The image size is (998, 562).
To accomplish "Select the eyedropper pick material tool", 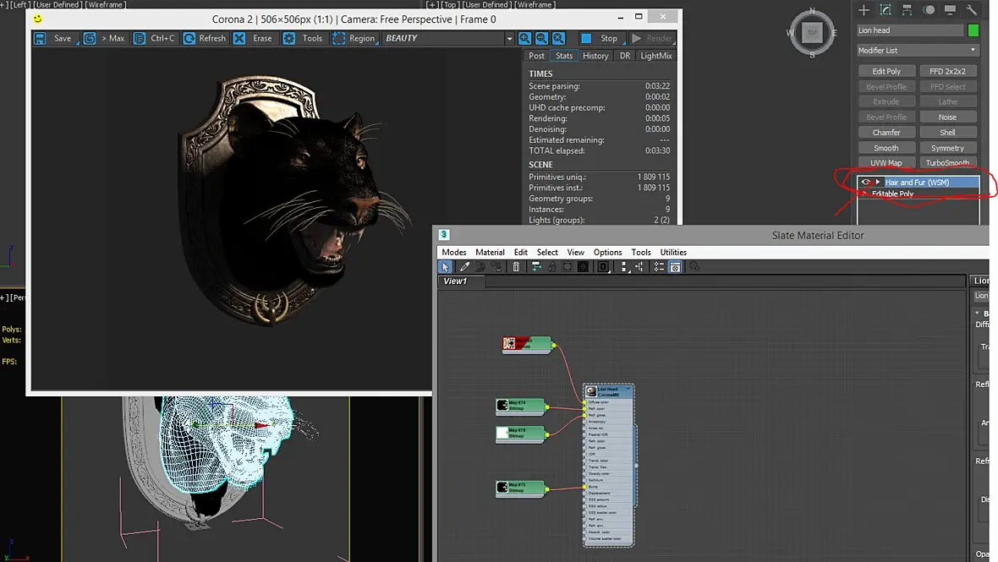I will tap(464, 267).
